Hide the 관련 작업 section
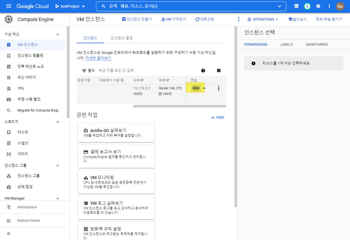Image resolution: width=350 pixels, height=240 pixels. (x=218, y=118)
